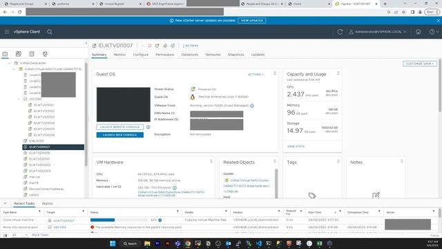
Task: Click the VIEW UPDATES button in banner
Action: tap(251, 21)
